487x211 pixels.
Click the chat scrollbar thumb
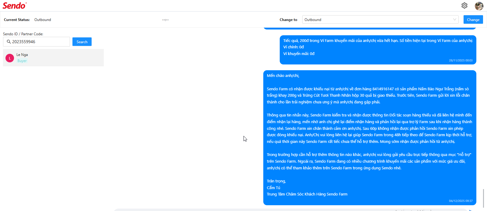point(483,198)
